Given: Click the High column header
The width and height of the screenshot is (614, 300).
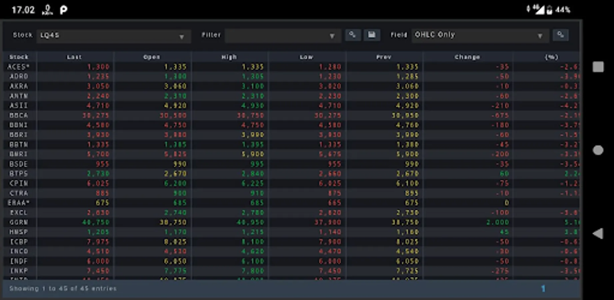Looking at the screenshot, I should click(x=229, y=57).
